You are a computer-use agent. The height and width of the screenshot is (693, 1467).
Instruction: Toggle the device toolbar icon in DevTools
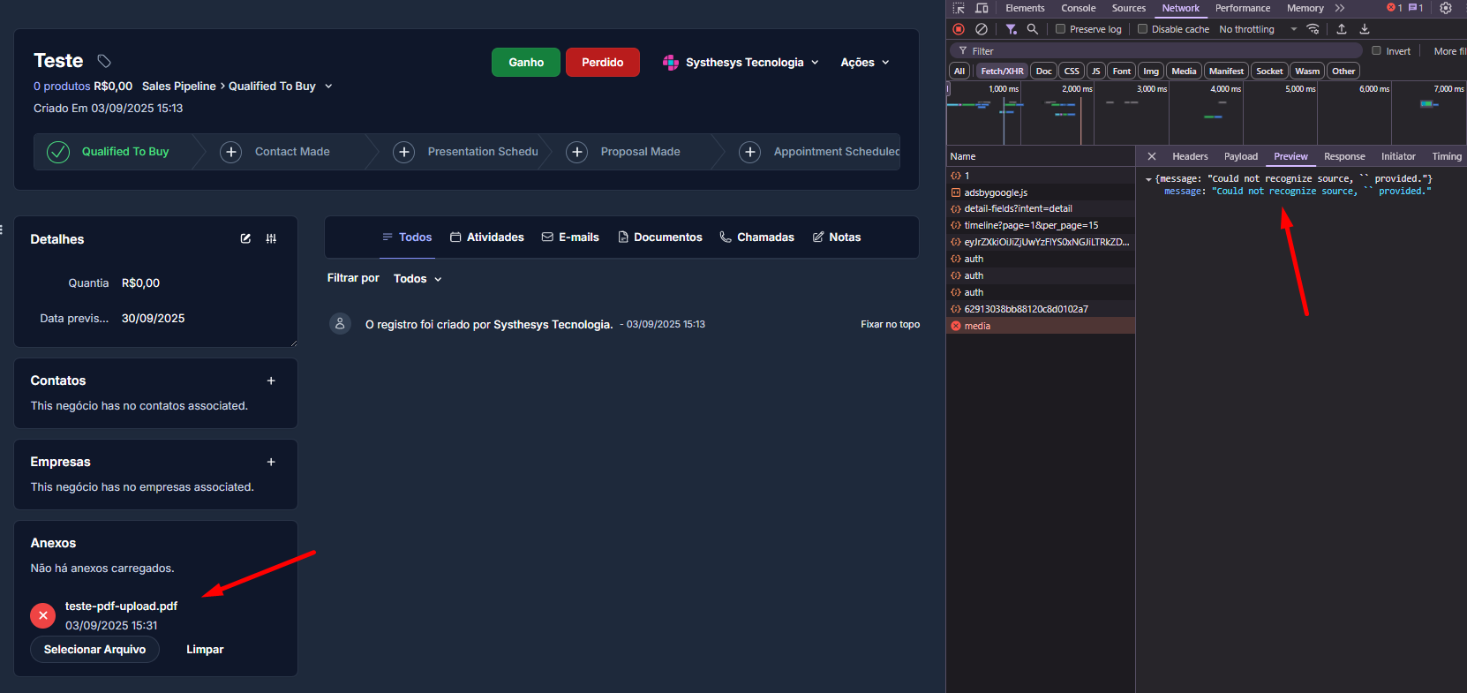[982, 8]
